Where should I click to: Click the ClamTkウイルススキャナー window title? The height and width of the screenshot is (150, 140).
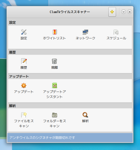pyautogui.click(x=70, y=12)
